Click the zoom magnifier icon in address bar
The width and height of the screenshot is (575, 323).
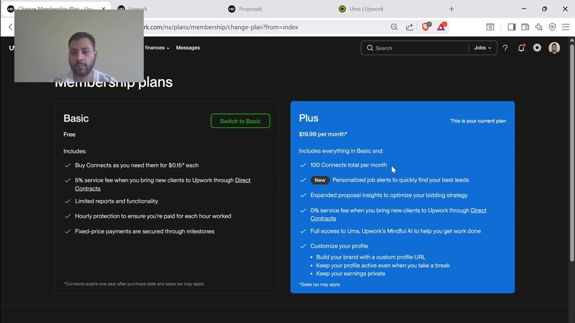point(394,27)
